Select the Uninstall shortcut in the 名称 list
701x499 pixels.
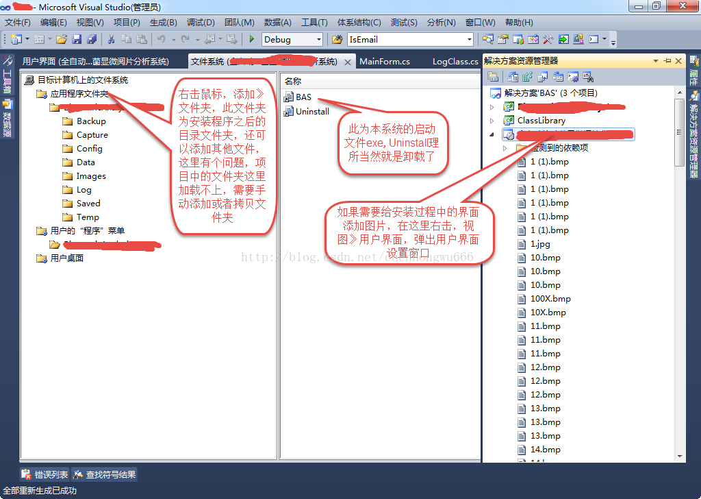(307, 112)
